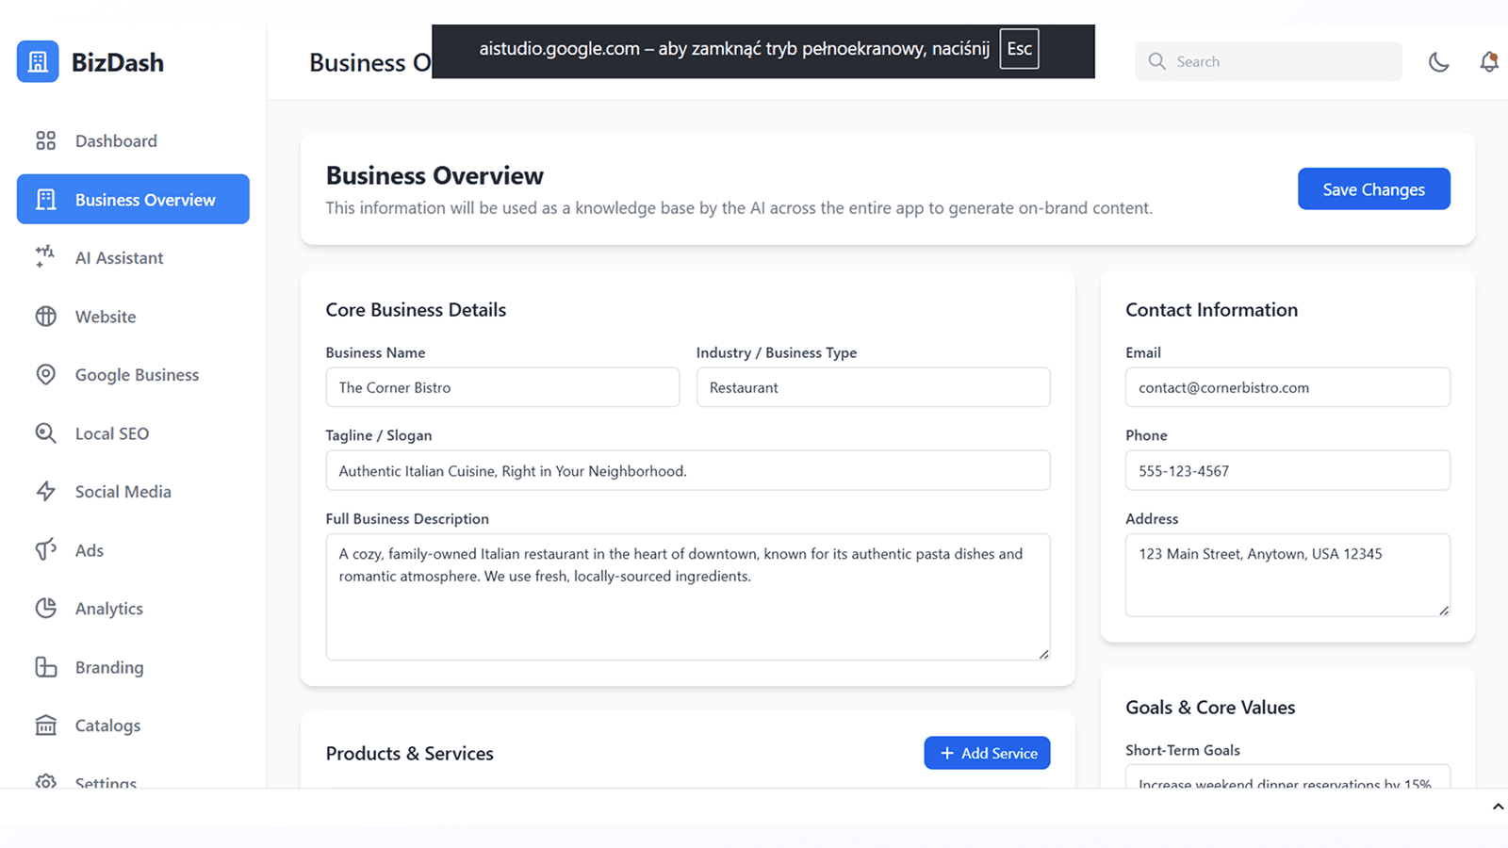The height and width of the screenshot is (848, 1508).
Task: Click Add Service under Products & Services
Action: 987,753
